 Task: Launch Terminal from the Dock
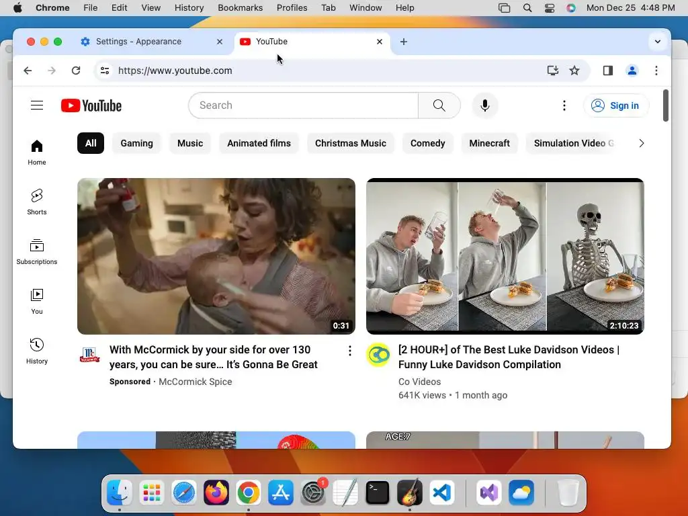point(378,492)
